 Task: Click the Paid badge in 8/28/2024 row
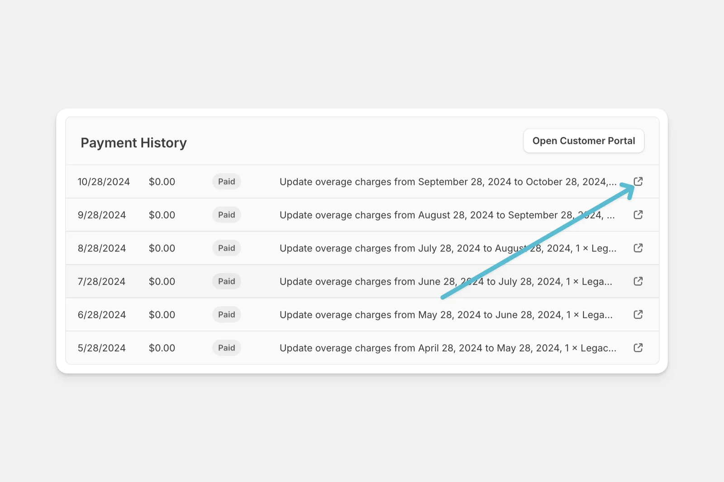227,248
